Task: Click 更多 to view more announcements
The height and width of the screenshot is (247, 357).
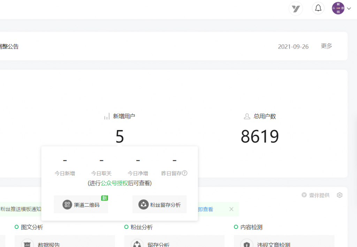Action: (x=326, y=46)
